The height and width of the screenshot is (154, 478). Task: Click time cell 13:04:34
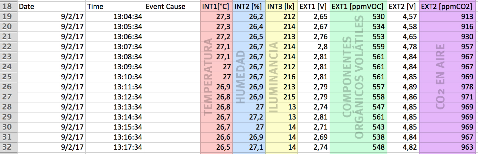pyautogui.click(x=115, y=17)
